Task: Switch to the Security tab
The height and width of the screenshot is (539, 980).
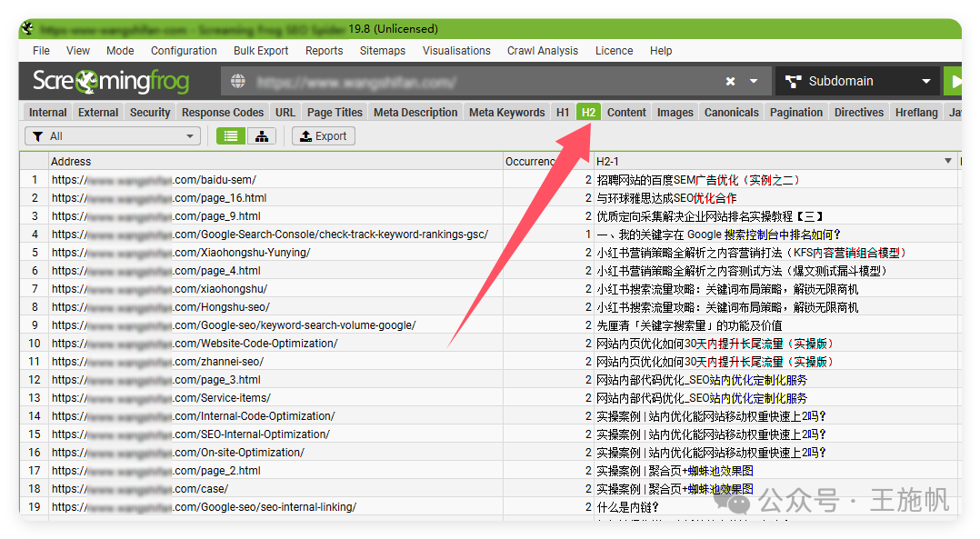Action: (150, 113)
